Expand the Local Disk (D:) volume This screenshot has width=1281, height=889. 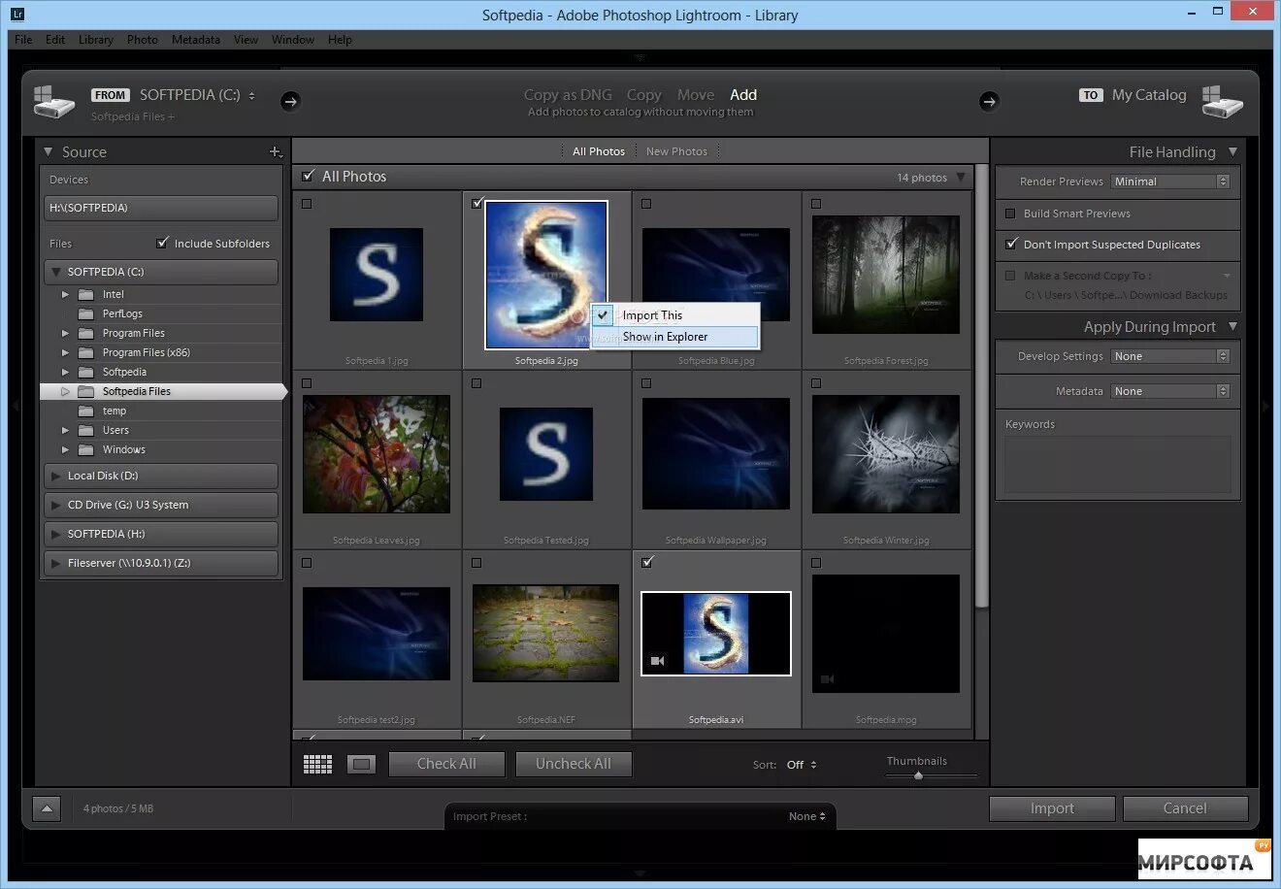[56, 476]
